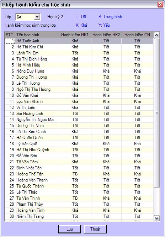Close the Nhập hạnh kiểm dialog

click(x=160, y=5)
